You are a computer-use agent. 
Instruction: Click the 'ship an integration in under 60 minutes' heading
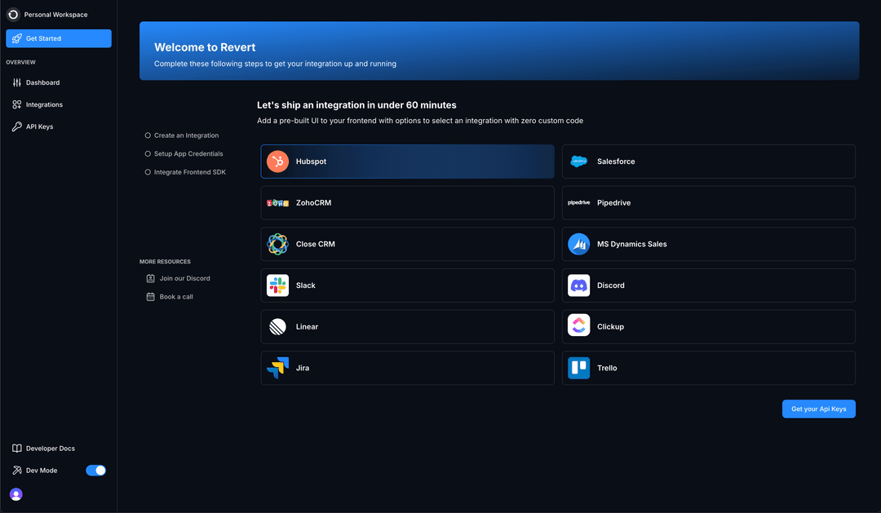point(356,105)
